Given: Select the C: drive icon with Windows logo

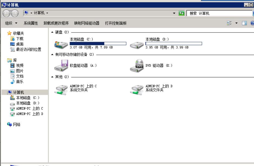Looking at the screenshot, I should coord(61,45).
